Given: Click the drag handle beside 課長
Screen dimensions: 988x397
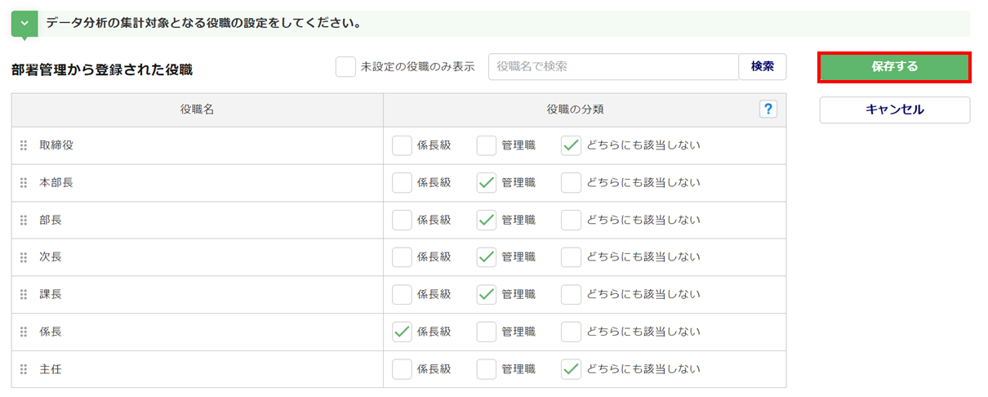Looking at the screenshot, I should pyautogui.click(x=24, y=295).
